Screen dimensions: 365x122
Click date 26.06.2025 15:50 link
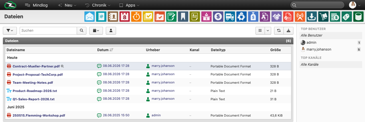coord(116,115)
